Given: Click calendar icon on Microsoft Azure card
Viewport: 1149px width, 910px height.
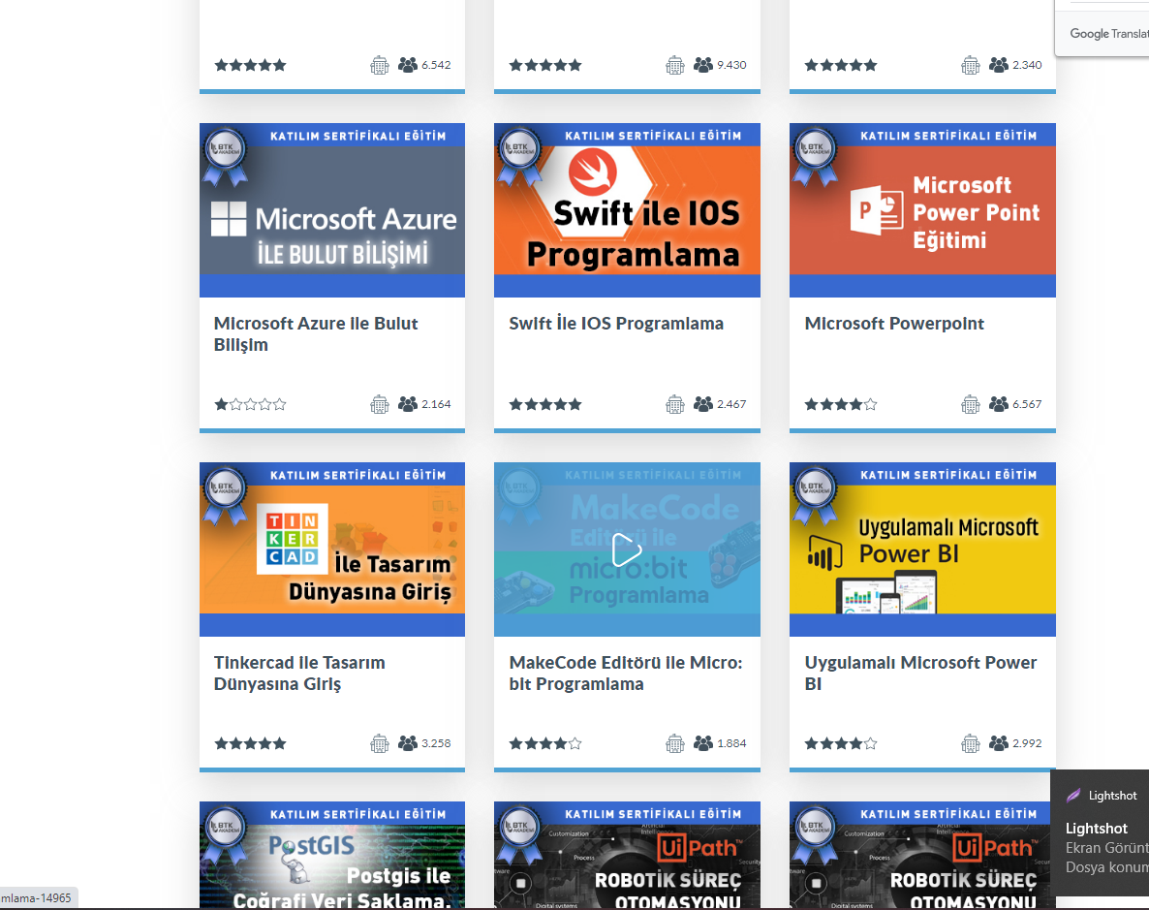Looking at the screenshot, I should (380, 404).
